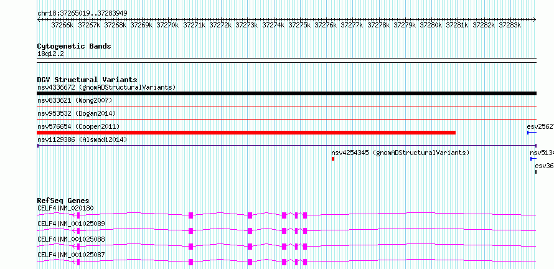Click the truncated esv36 variant label
554x269 pixels.
544,166
